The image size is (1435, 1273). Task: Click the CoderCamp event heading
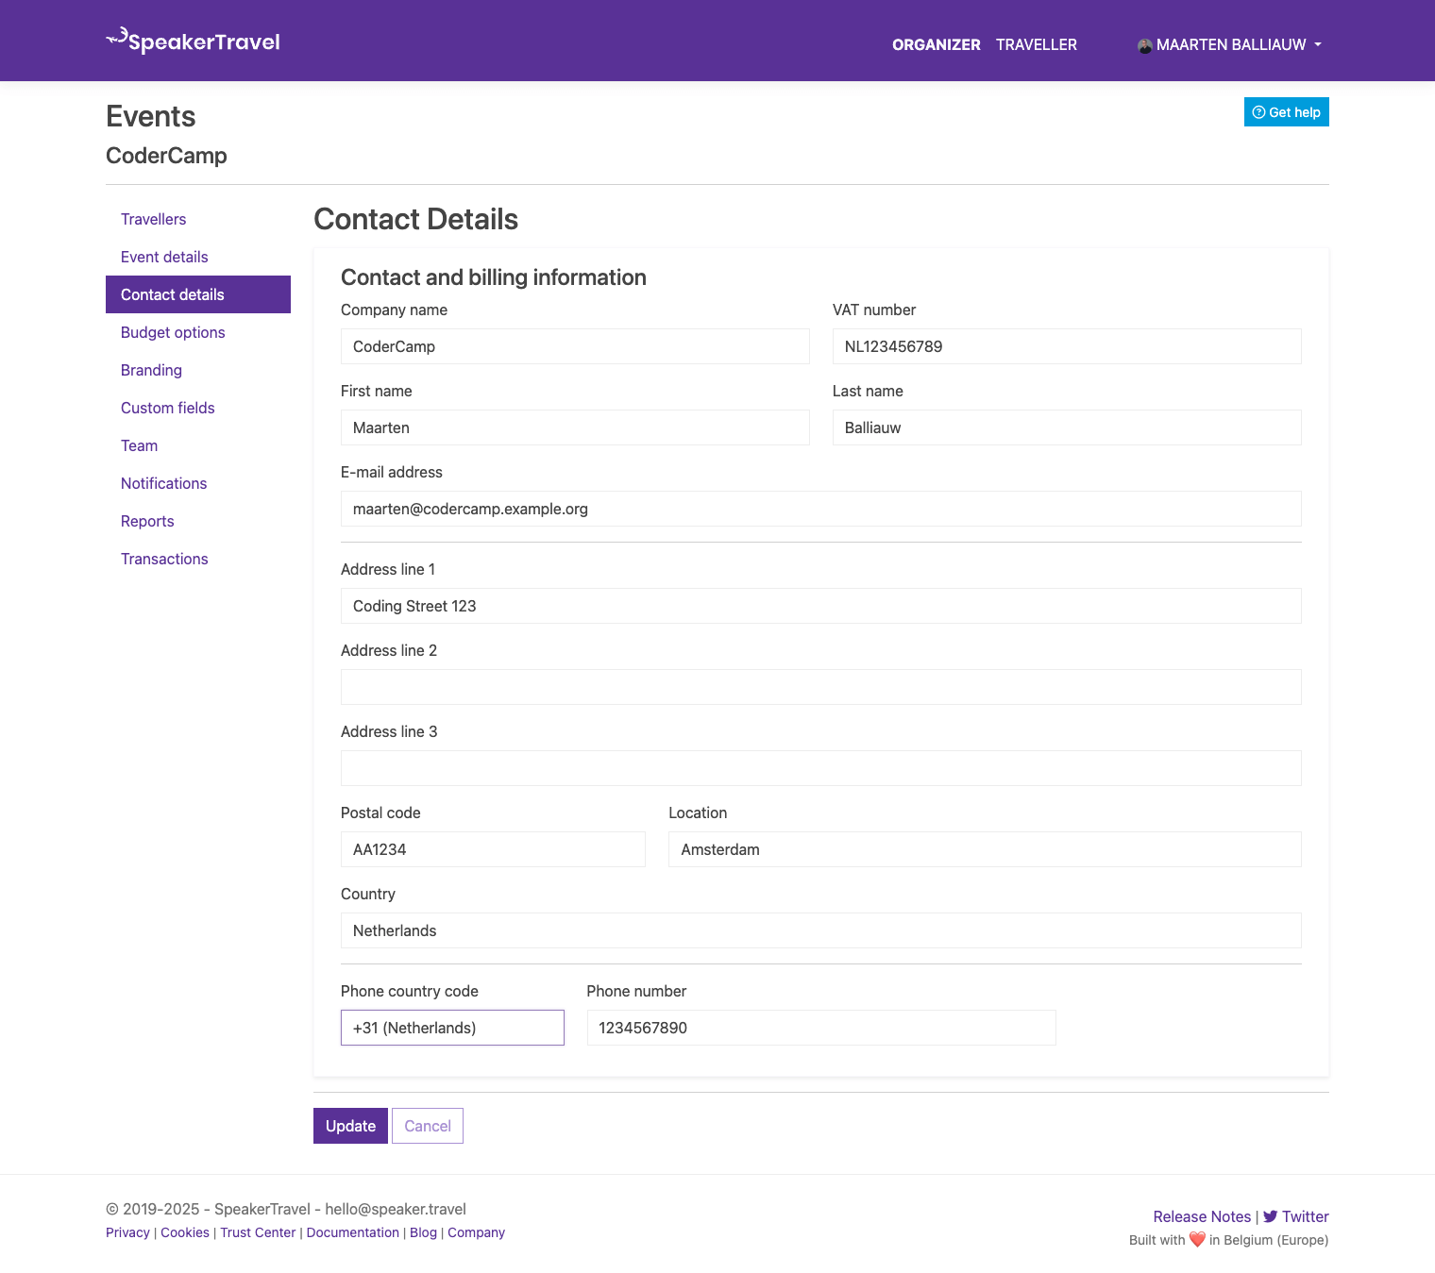(166, 156)
